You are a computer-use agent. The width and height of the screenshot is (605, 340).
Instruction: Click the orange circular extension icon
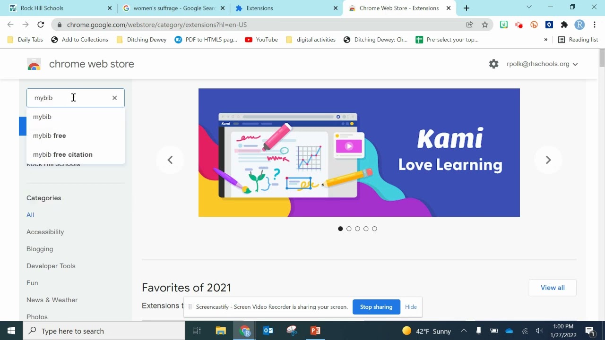[534, 25]
